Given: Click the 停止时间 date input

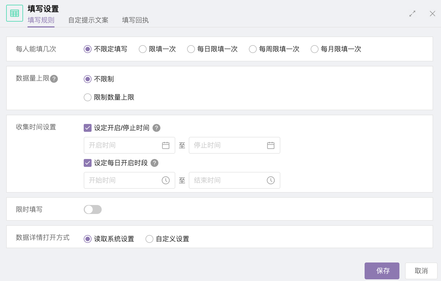Looking at the screenshot, I should pyautogui.click(x=235, y=145).
